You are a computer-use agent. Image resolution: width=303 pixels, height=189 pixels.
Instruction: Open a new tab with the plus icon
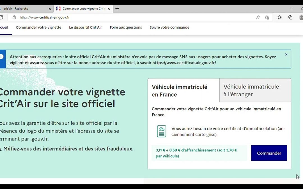point(117,9)
